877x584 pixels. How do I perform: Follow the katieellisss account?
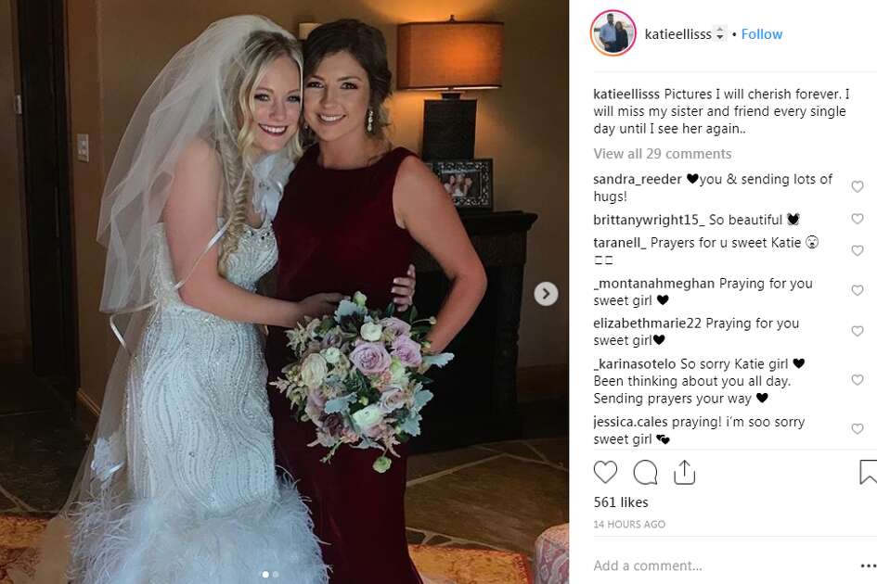pos(762,34)
